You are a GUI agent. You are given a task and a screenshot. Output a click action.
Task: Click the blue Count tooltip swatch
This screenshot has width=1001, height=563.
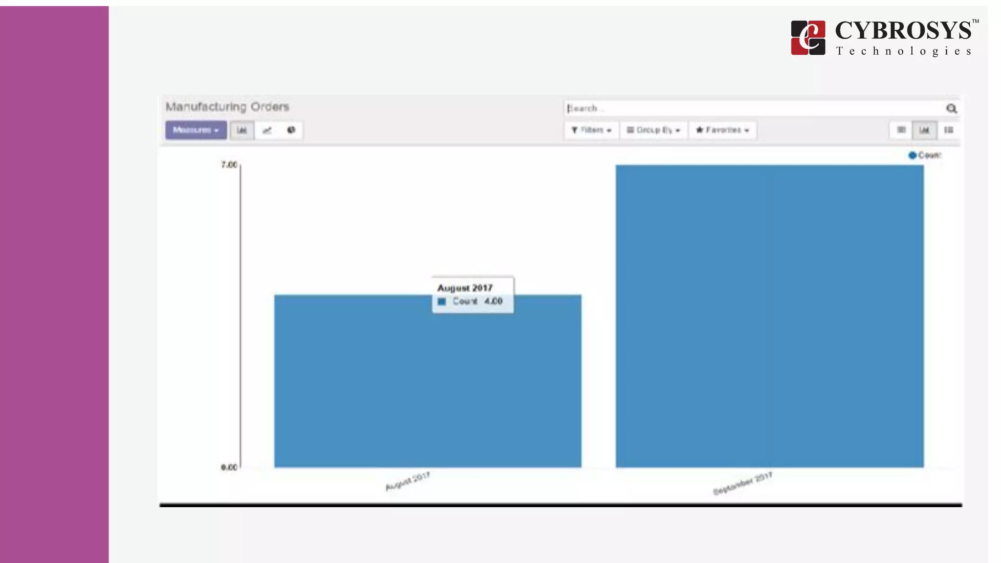[442, 302]
